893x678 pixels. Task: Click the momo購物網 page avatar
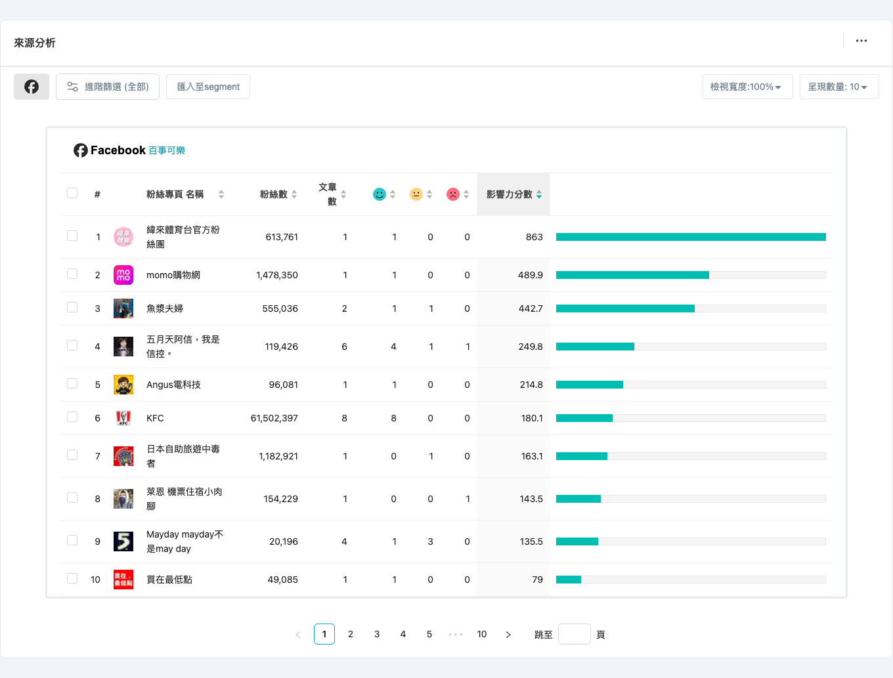[x=123, y=275]
